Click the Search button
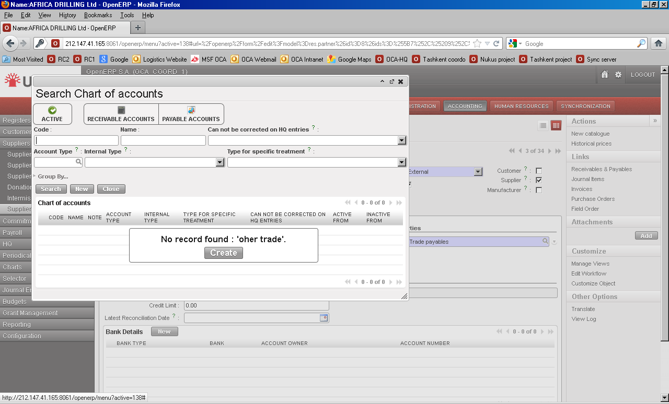 click(51, 189)
